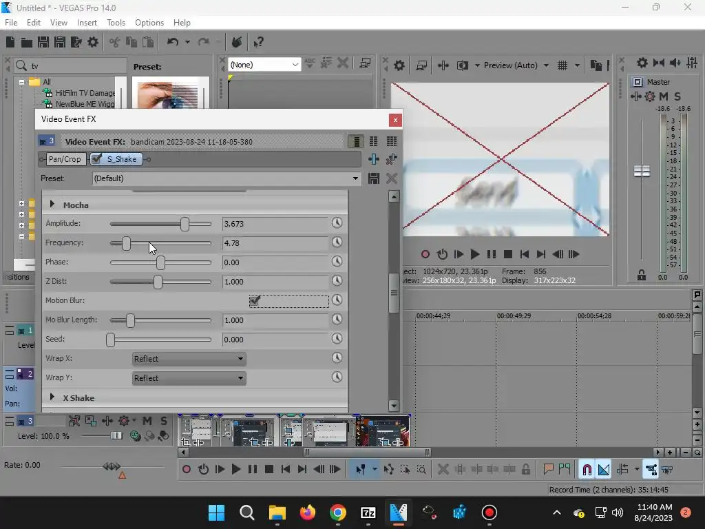Animate Amplitude with its clock icon

(x=337, y=223)
